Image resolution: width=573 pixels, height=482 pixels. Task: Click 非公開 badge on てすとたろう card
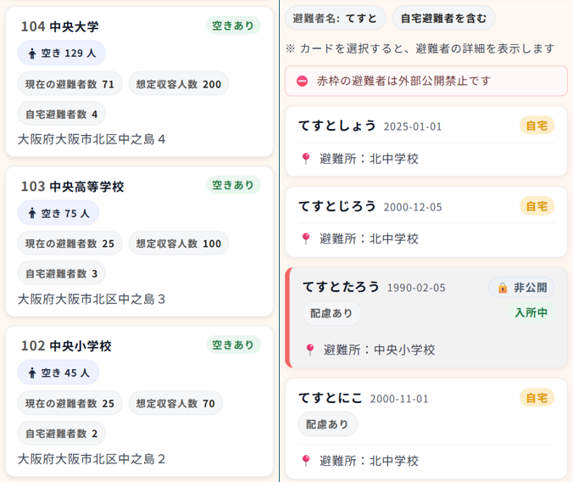coord(522,288)
